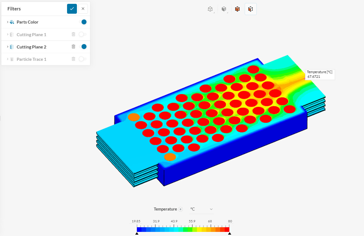The height and width of the screenshot is (236, 364).
Task: Edit the minimum legend value 19.85
Action: tap(136, 221)
